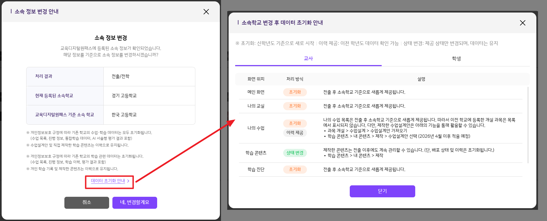Click the 학습 콘텐츠 row label
The height and width of the screenshot is (221, 547).
tap(256, 153)
